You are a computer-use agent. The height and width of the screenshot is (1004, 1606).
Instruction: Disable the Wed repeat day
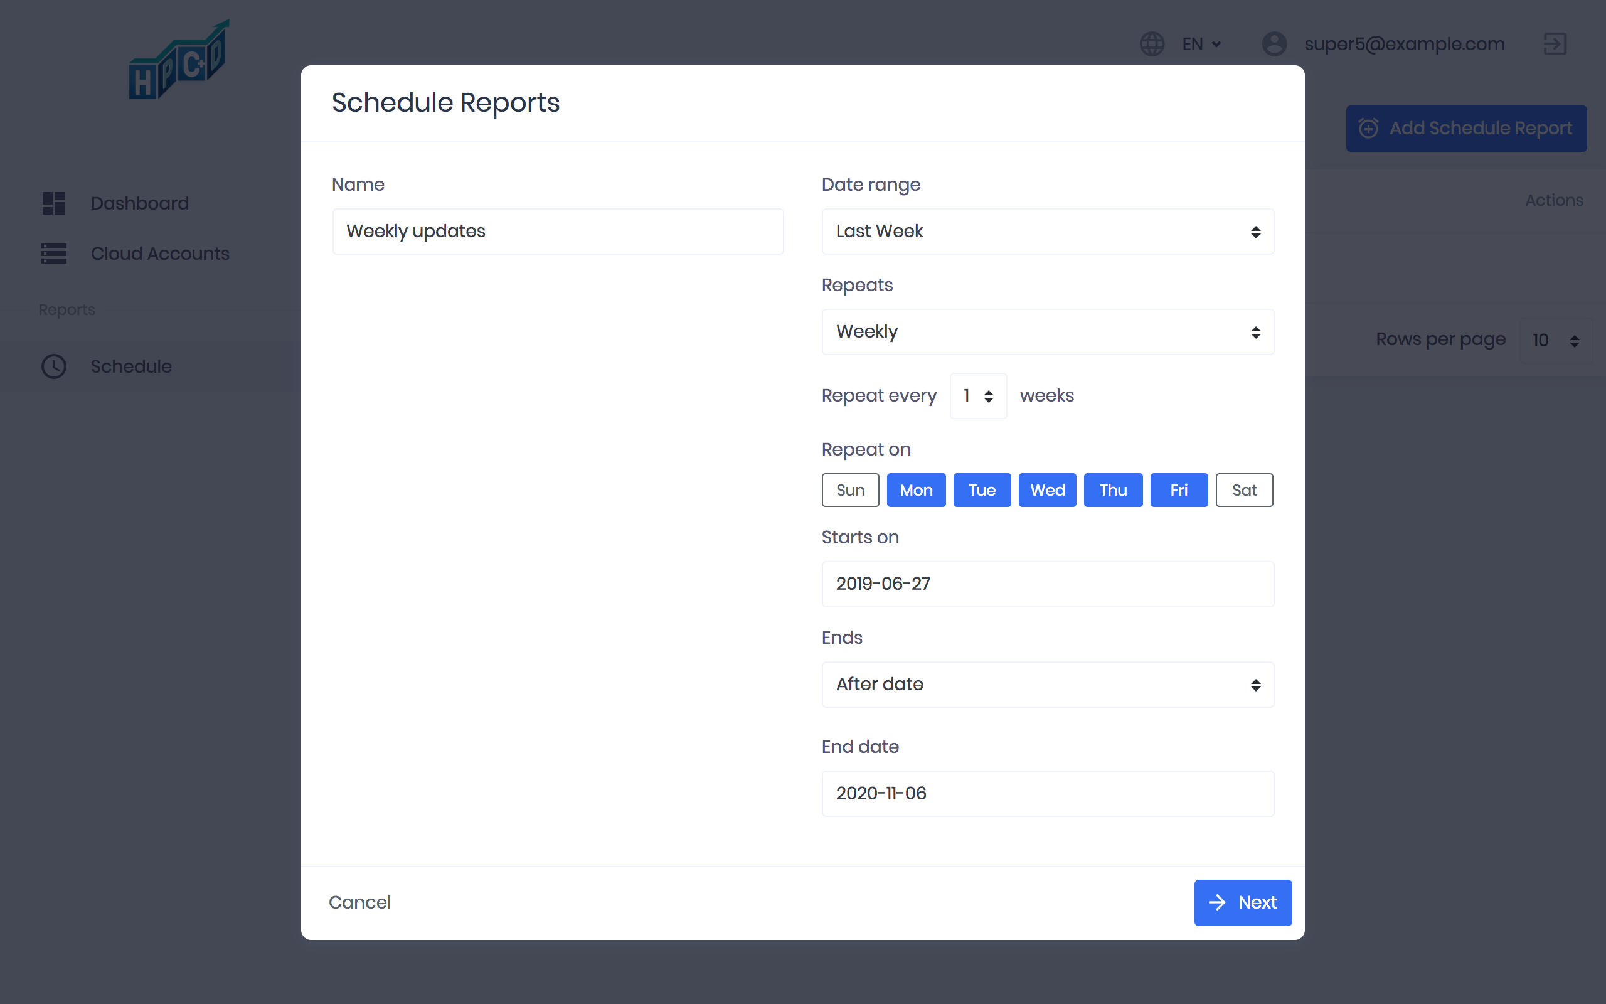1047,490
